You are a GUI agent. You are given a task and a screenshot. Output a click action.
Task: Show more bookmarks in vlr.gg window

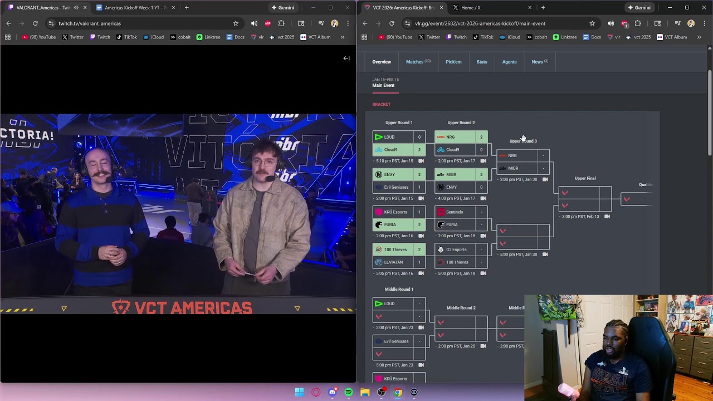[x=699, y=37]
